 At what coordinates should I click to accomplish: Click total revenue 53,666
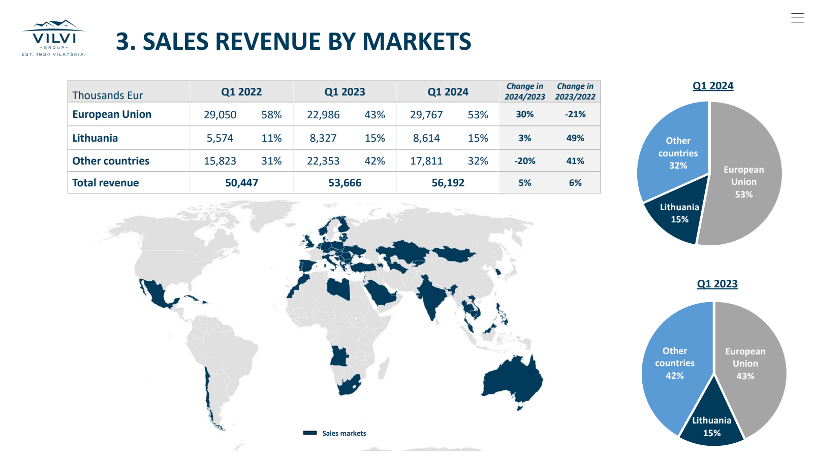(345, 183)
